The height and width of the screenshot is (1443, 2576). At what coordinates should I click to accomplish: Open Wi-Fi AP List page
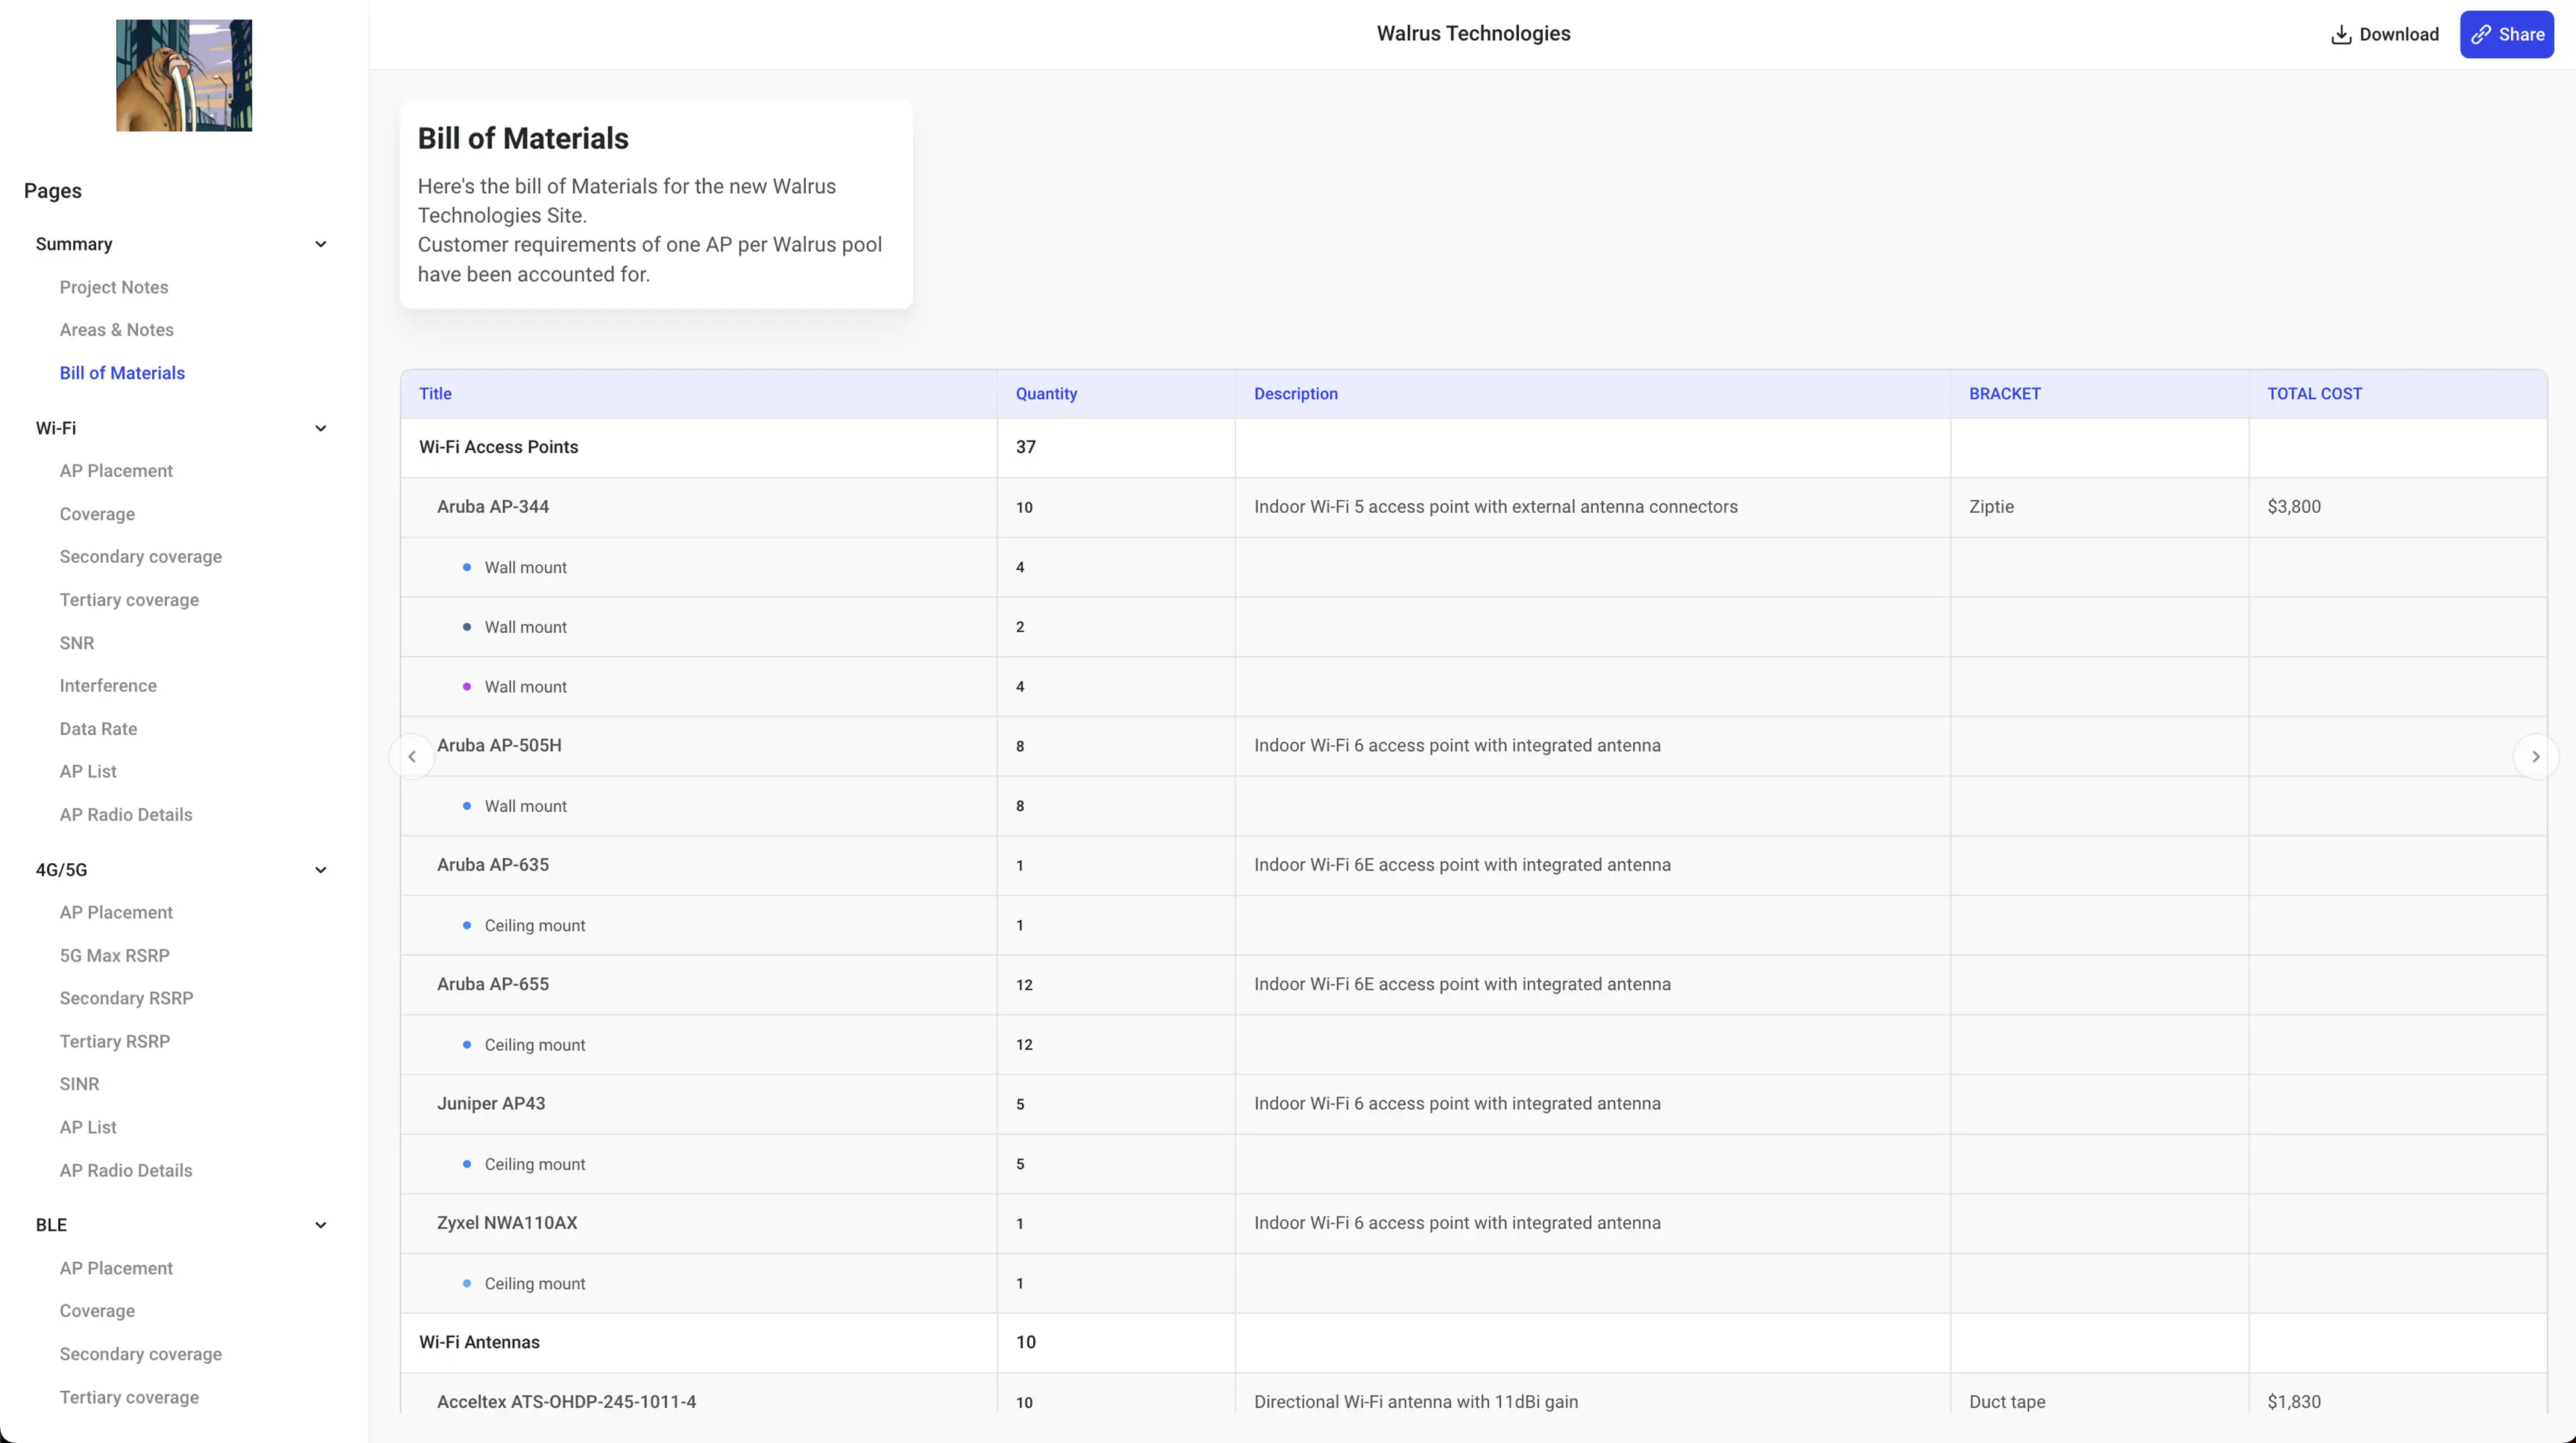[88, 772]
